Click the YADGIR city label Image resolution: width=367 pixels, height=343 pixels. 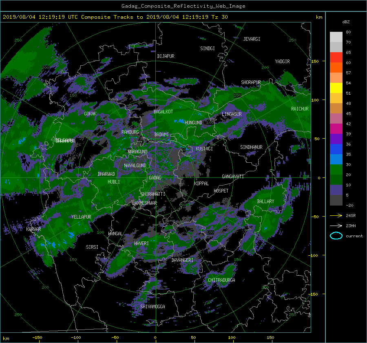282,62
